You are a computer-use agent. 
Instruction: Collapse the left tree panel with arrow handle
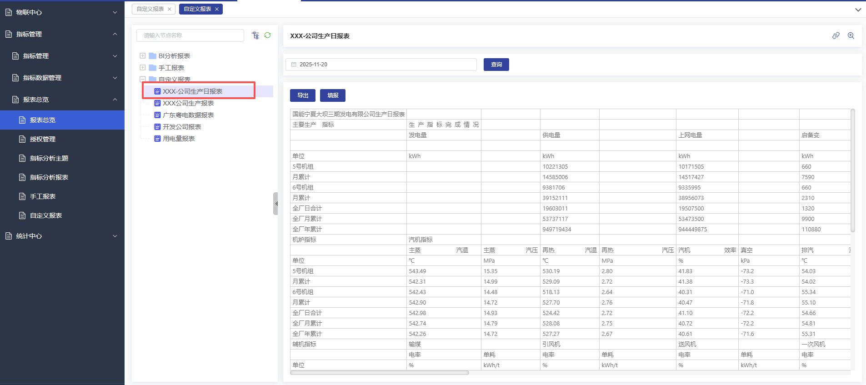pos(275,204)
